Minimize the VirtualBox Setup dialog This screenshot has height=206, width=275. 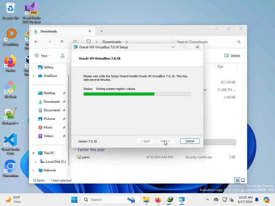point(173,47)
